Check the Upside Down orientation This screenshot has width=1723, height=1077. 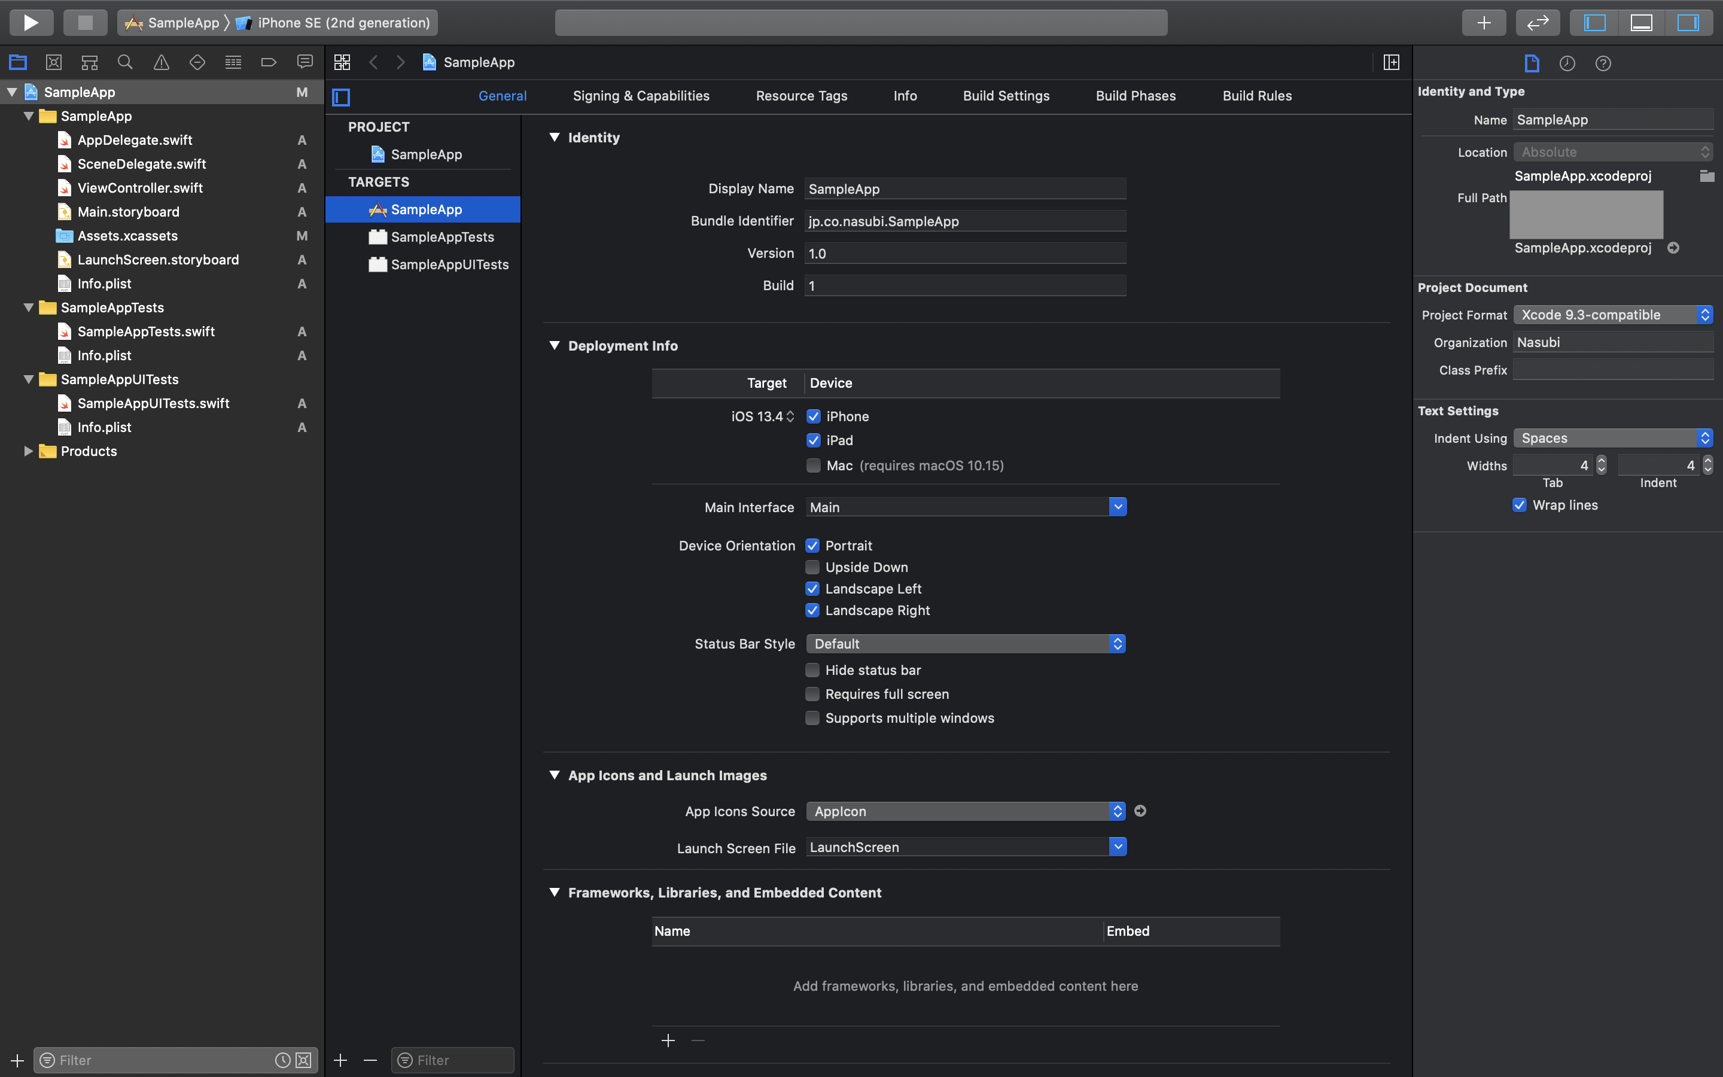tap(812, 567)
